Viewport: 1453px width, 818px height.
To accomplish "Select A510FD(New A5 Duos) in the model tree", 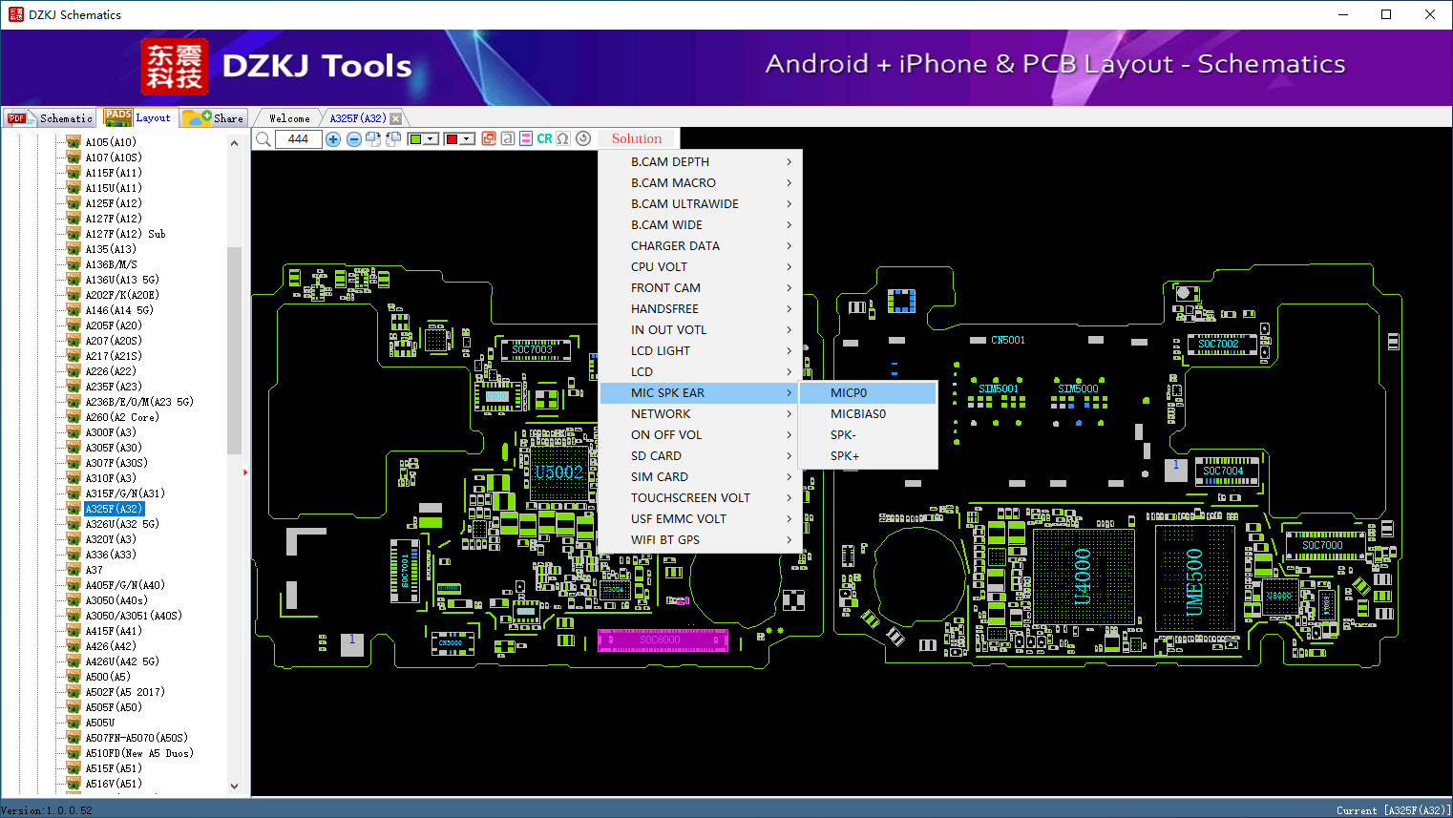I will point(139,753).
